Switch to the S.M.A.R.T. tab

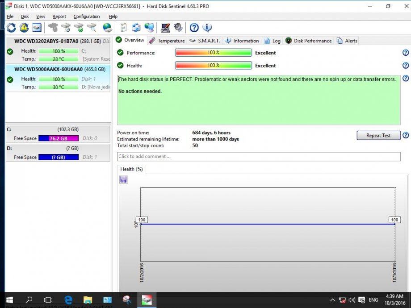click(x=205, y=41)
